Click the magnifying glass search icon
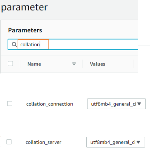The width and height of the screenshot is (150, 154). click(14, 44)
